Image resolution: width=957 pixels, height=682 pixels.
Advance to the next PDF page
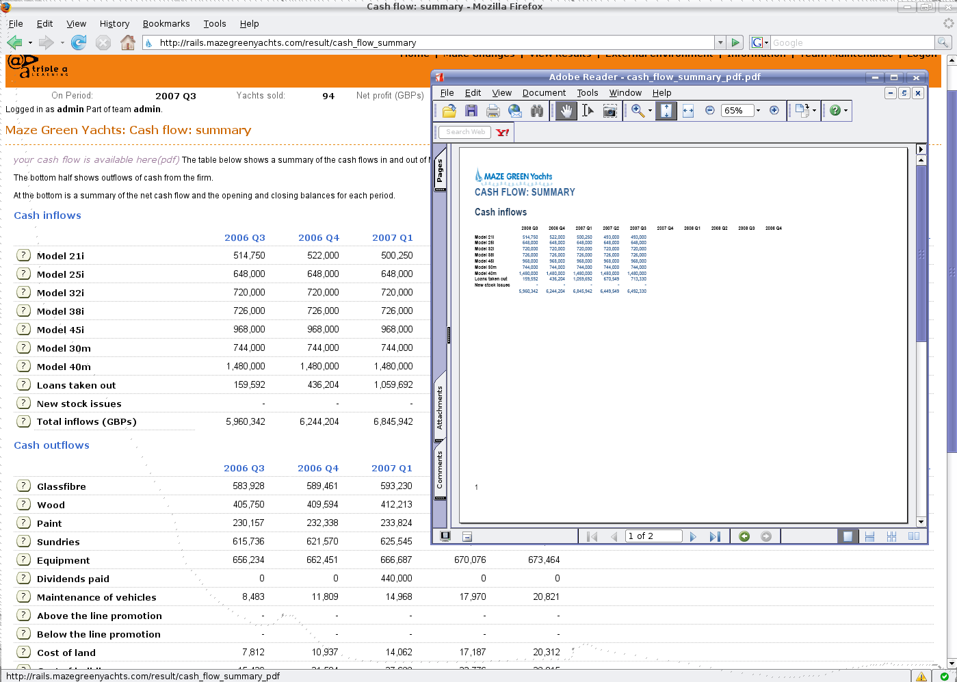click(x=693, y=536)
